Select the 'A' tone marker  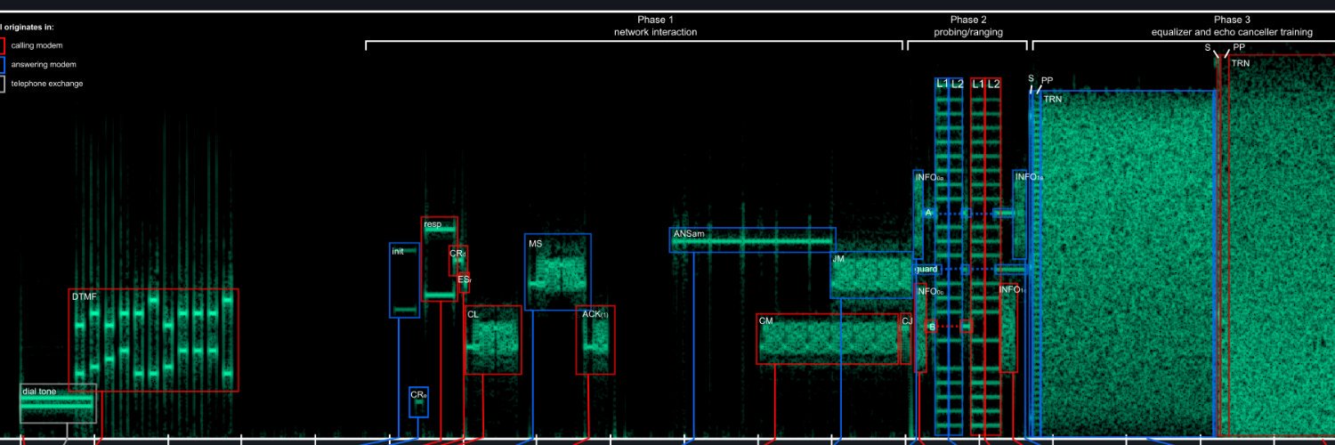928,213
